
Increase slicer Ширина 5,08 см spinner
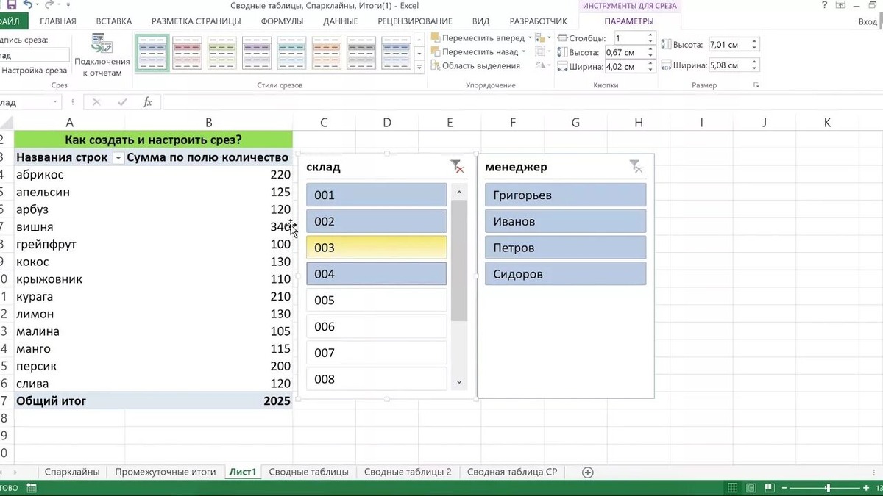coord(754,62)
